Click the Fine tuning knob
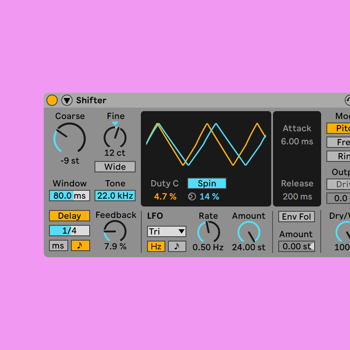 (115, 137)
